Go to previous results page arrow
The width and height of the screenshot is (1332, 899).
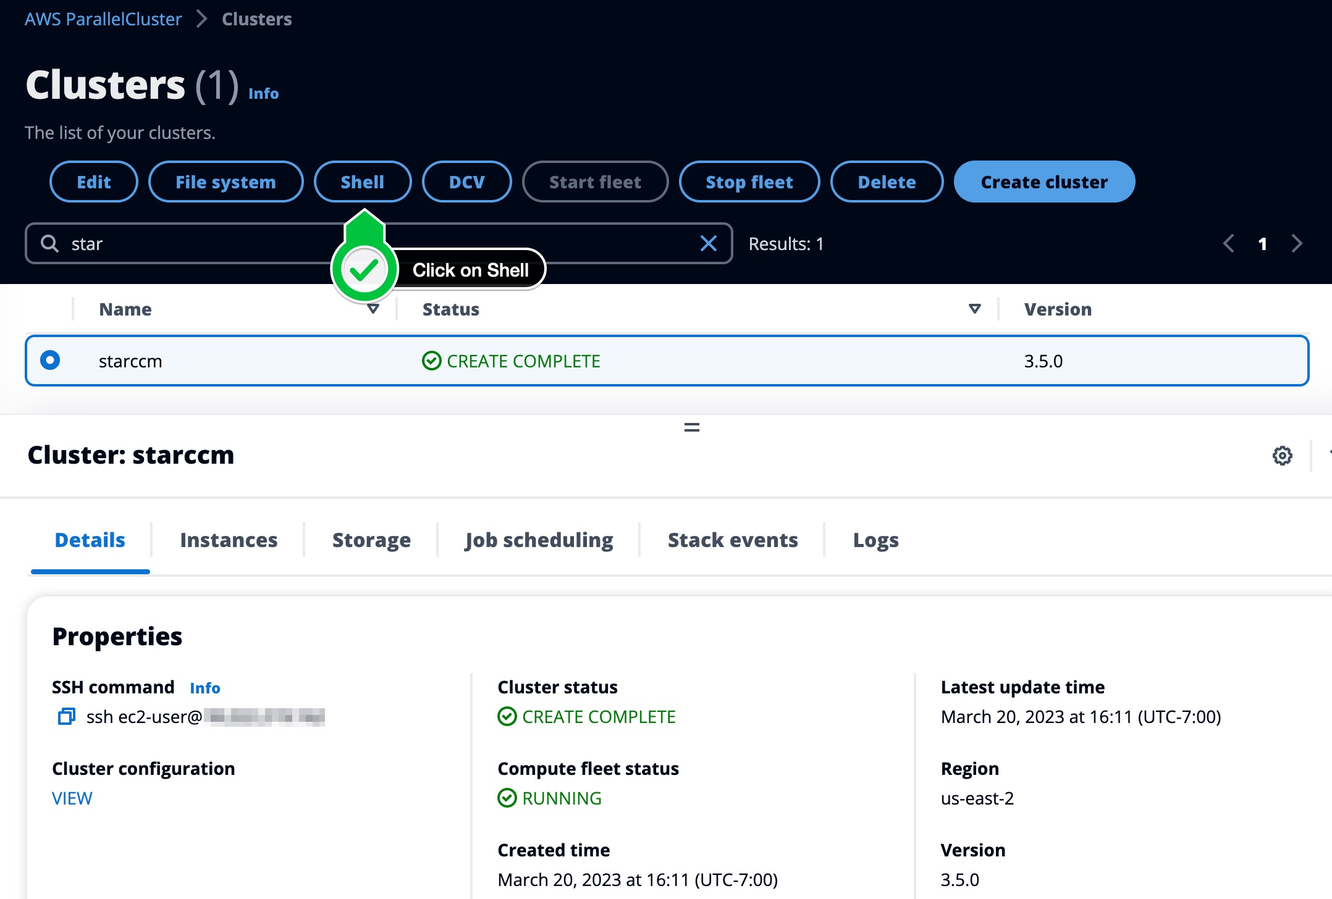pos(1228,243)
